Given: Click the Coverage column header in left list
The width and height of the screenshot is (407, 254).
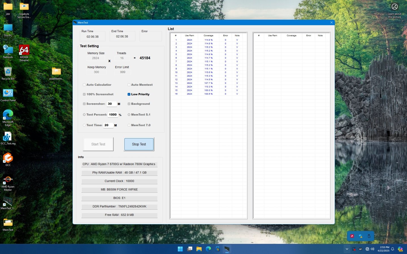Looking at the screenshot, I should (208, 36).
